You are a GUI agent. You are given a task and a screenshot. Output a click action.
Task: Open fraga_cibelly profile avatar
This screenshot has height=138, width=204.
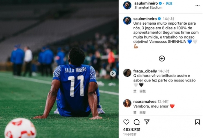pos(127,73)
